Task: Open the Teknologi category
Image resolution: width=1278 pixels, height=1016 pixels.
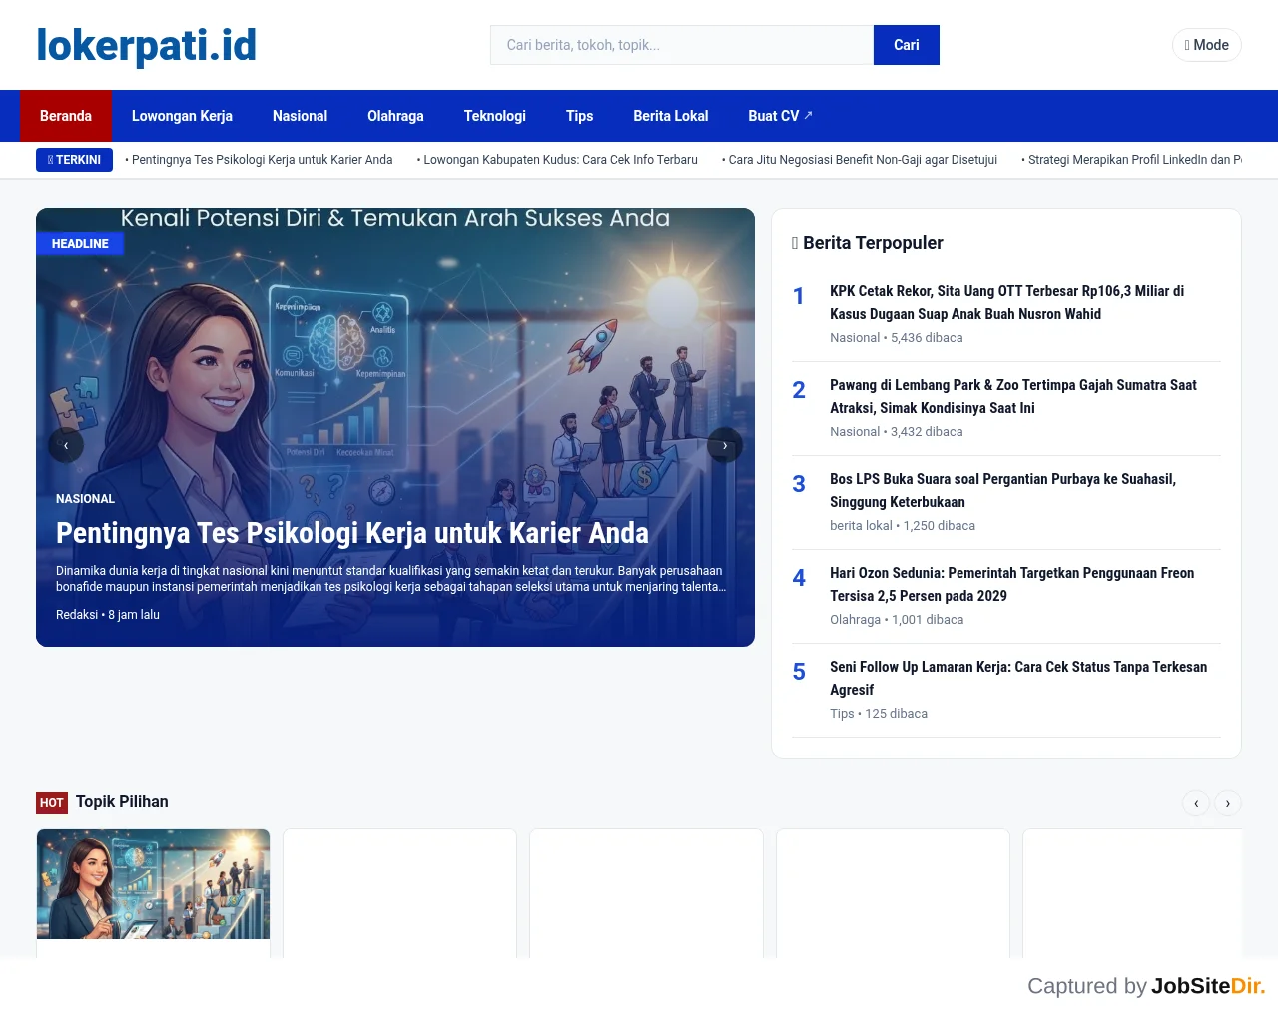Action: [x=495, y=116]
